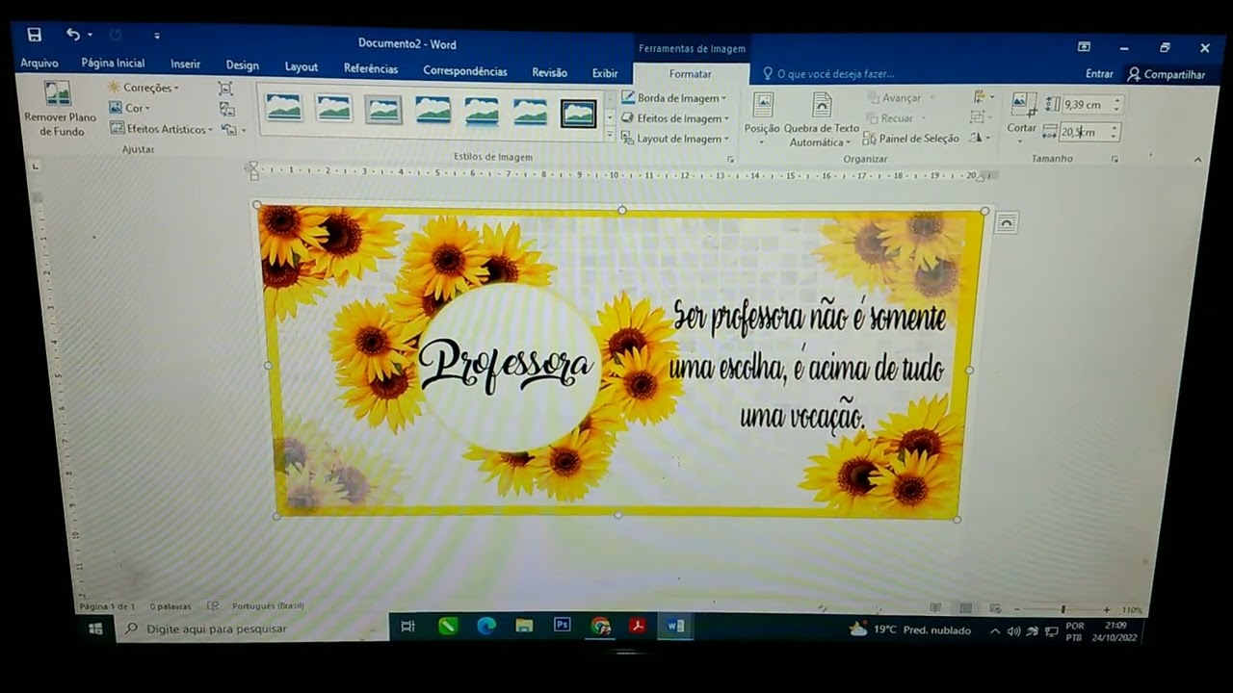
Task: Switch to the Referências tab
Action: point(371,69)
